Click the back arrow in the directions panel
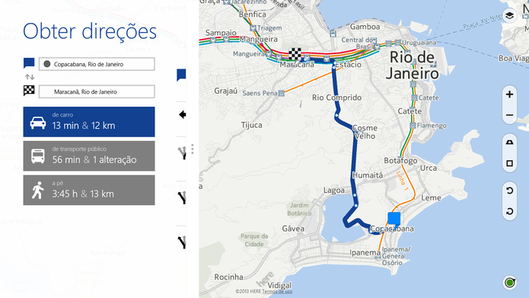This screenshot has width=529, height=298. 182,115
